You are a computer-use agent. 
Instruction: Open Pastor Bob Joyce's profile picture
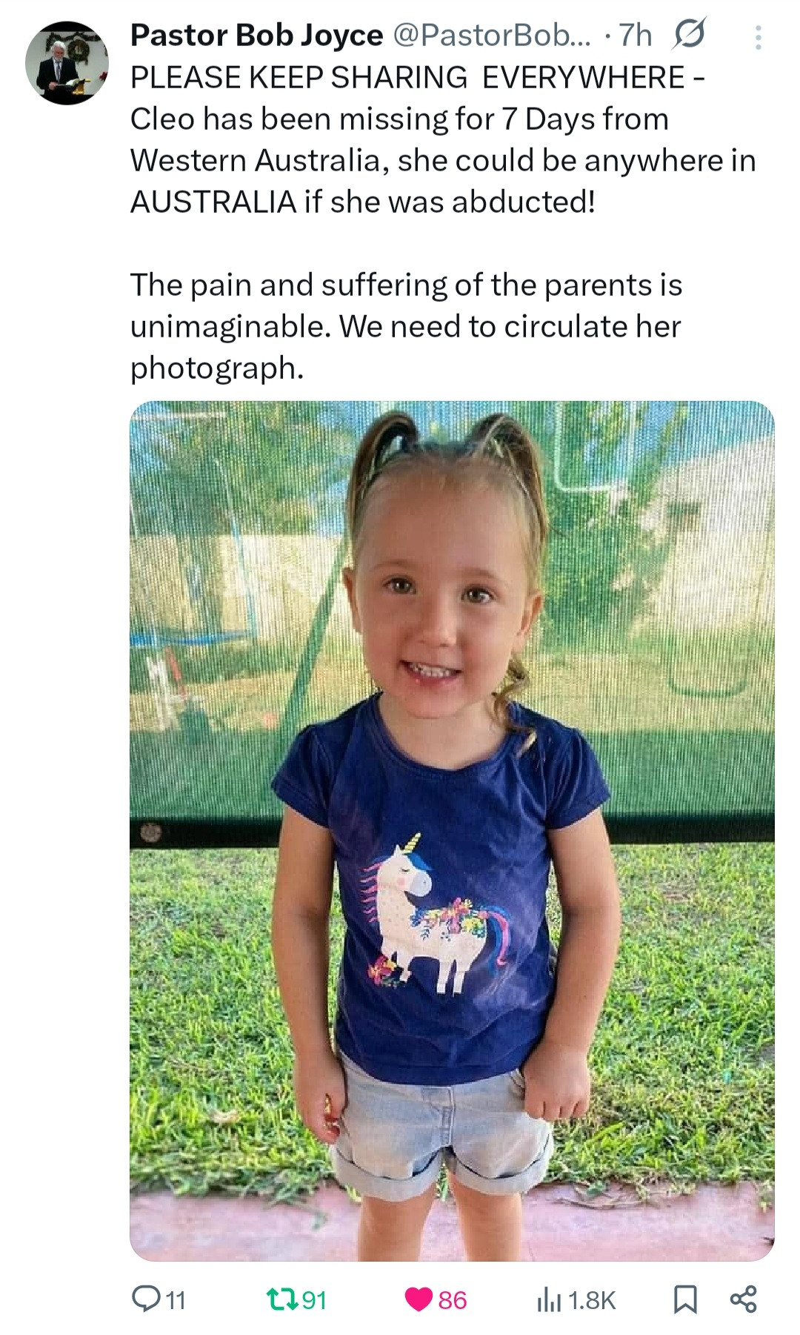click(67, 63)
